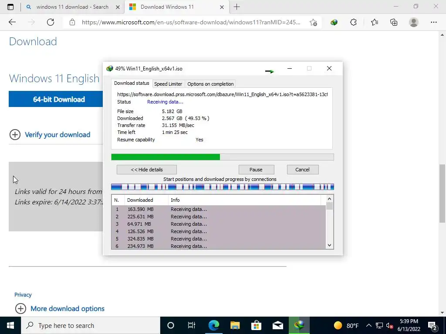Open network icon in system tray
Image resolution: width=446 pixels, height=334 pixels.
coord(379,325)
